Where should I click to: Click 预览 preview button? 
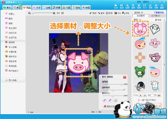pos(126,13)
